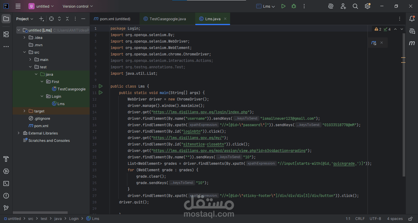Go to next highlighted problem arrow
418x223 pixels.
tap(402, 29)
